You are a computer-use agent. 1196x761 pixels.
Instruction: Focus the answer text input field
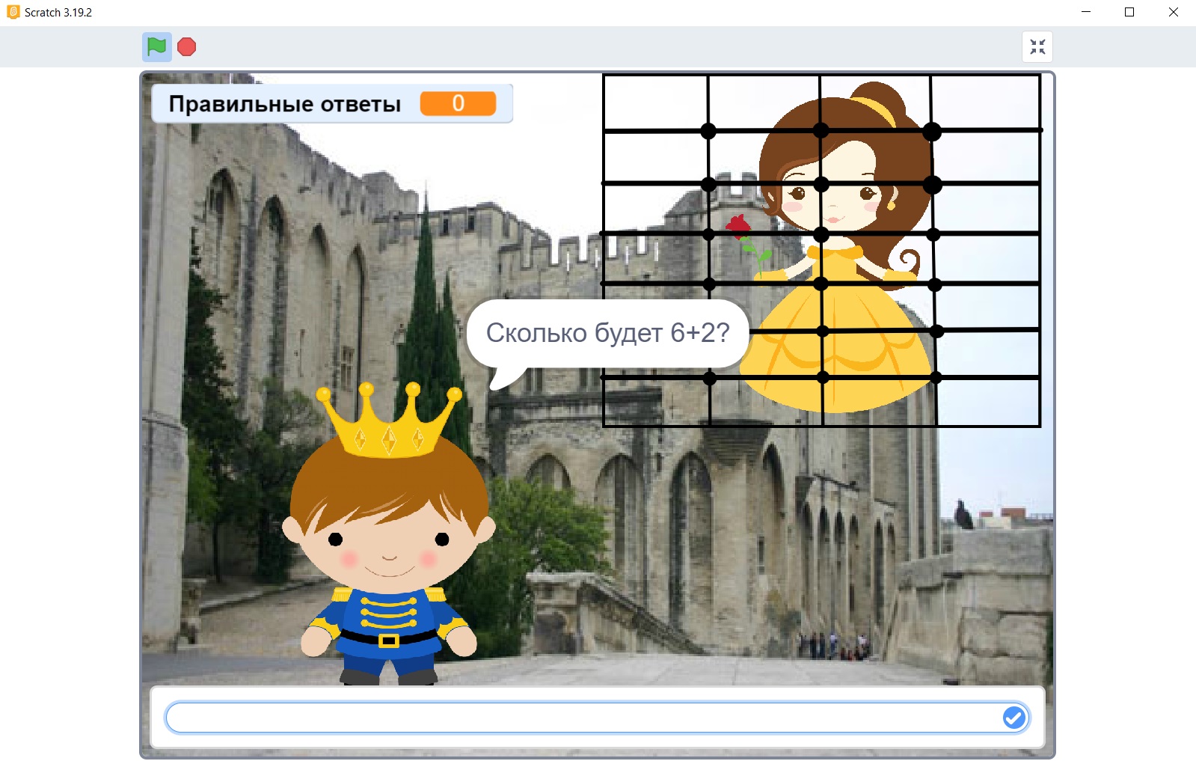pos(583,718)
